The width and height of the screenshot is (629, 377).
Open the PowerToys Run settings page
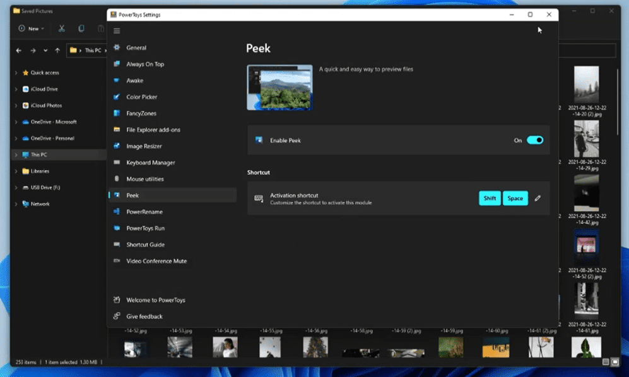point(145,228)
